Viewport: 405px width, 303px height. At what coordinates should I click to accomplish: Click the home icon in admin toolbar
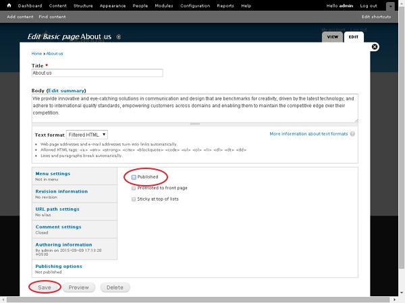pyautogui.click(x=9, y=5)
